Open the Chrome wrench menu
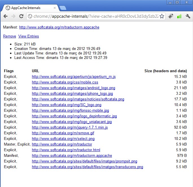This screenshot has width=193, height=187. tap(188, 16)
